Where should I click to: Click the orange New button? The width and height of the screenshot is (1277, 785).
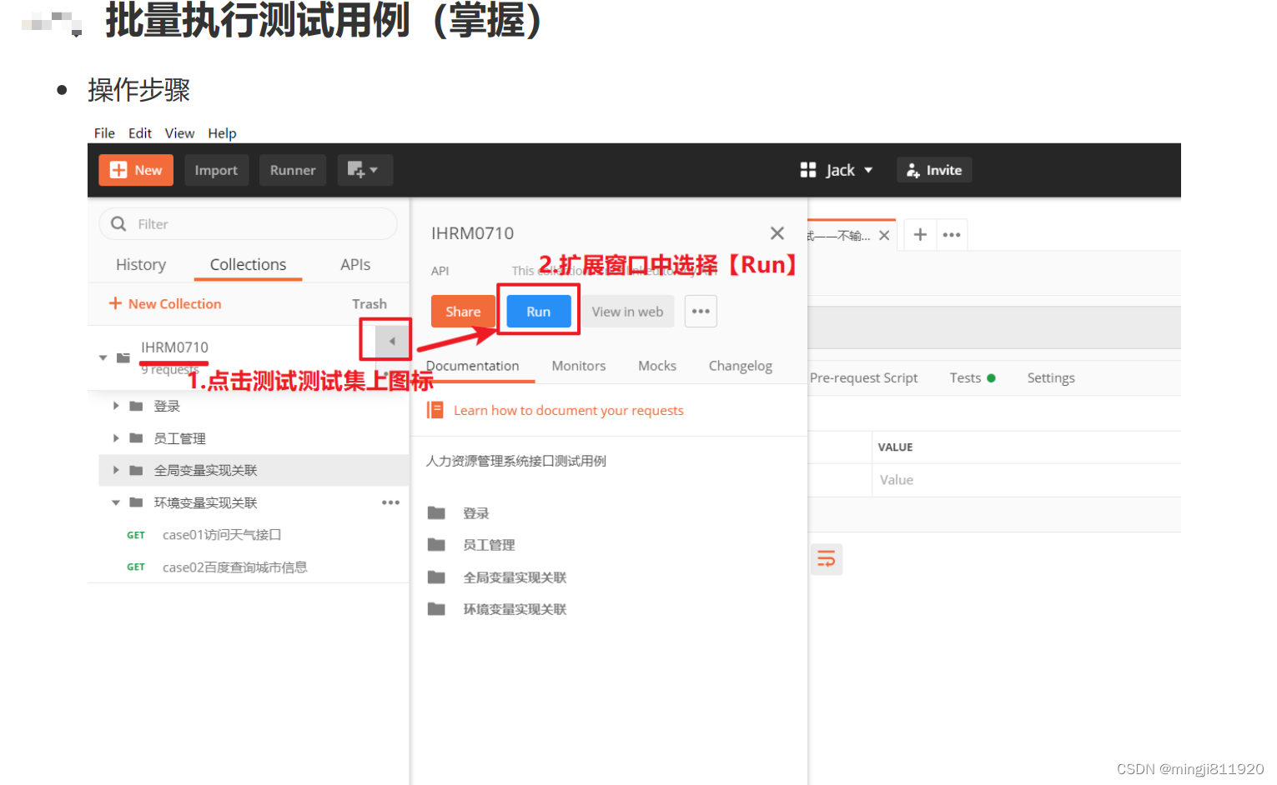click(136, 170)
